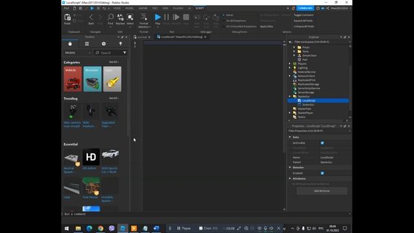414x233 pixels.
Task: Expand the Lighting tree node
Action: [x=290, y=67]
